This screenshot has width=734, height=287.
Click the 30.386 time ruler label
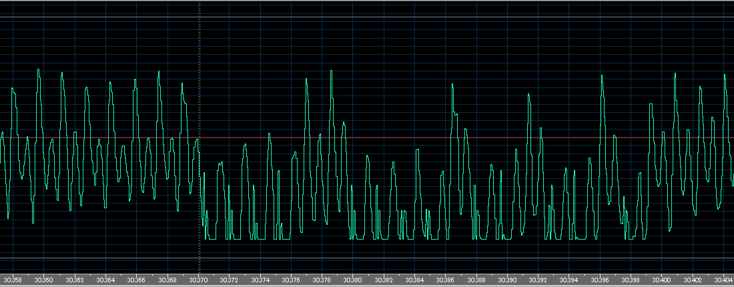pos(445,280)
